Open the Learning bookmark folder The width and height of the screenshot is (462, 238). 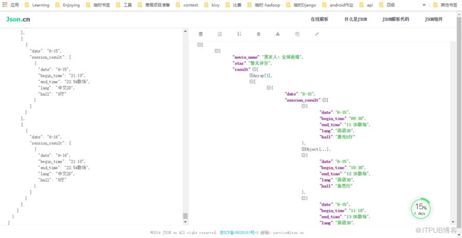pyautogui.click(x=37, y=5)
